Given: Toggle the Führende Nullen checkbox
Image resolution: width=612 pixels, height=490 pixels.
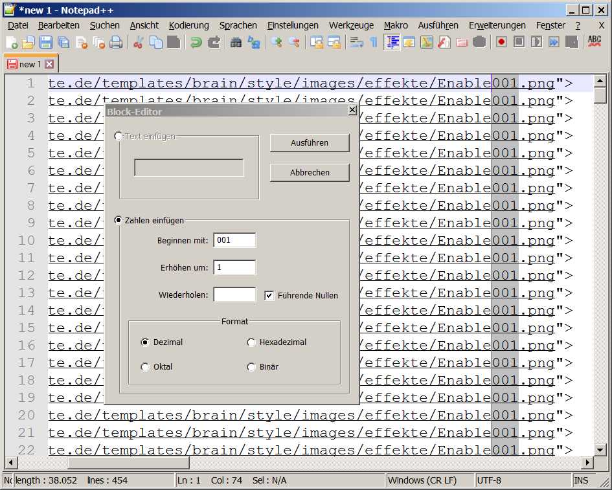Looking at the screenshot, I should [269, 295].
